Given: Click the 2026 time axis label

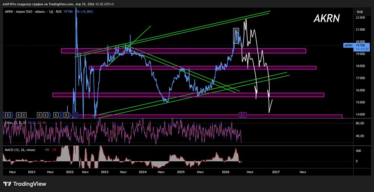Looking at the screenshot, I should coord(226,172).
